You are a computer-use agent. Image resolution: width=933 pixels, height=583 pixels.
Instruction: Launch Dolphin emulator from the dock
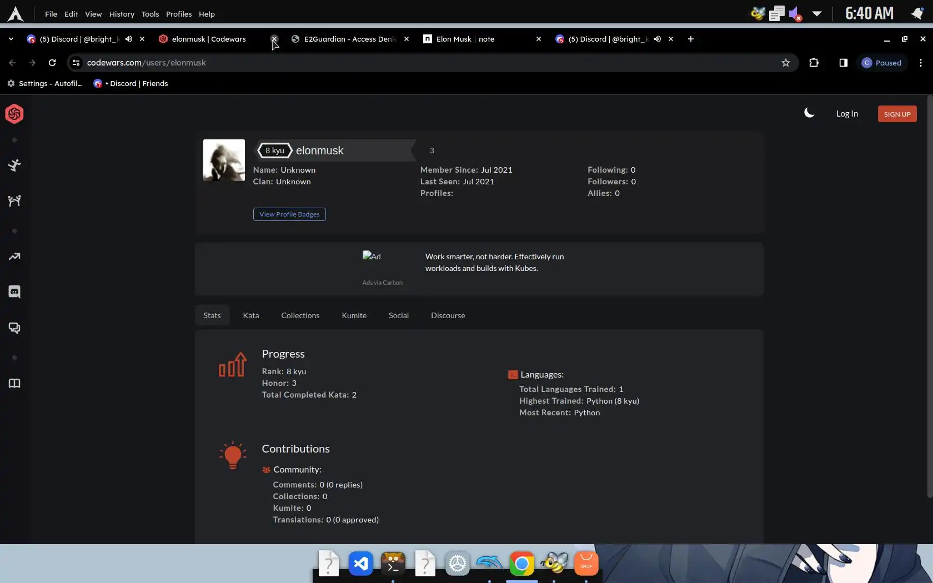[490, 564]
